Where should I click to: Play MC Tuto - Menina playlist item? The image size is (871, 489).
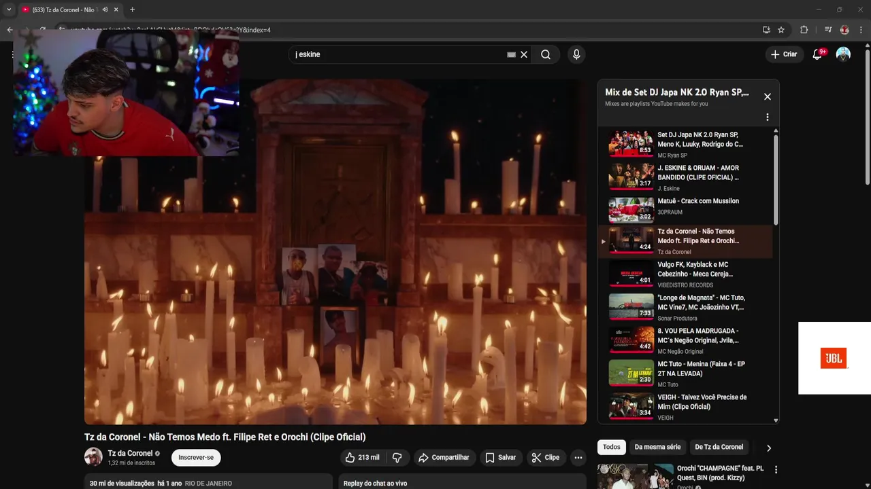pyautogui.click(x=686, y=374)
